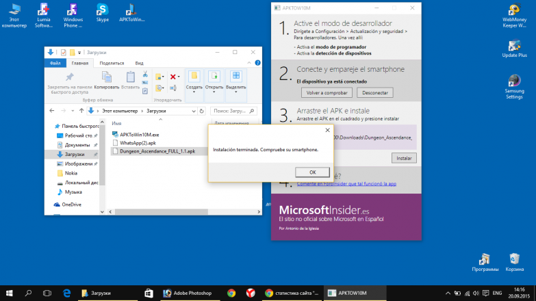
Task: Click the Volver a comprobar button
Action: [327, 92]
